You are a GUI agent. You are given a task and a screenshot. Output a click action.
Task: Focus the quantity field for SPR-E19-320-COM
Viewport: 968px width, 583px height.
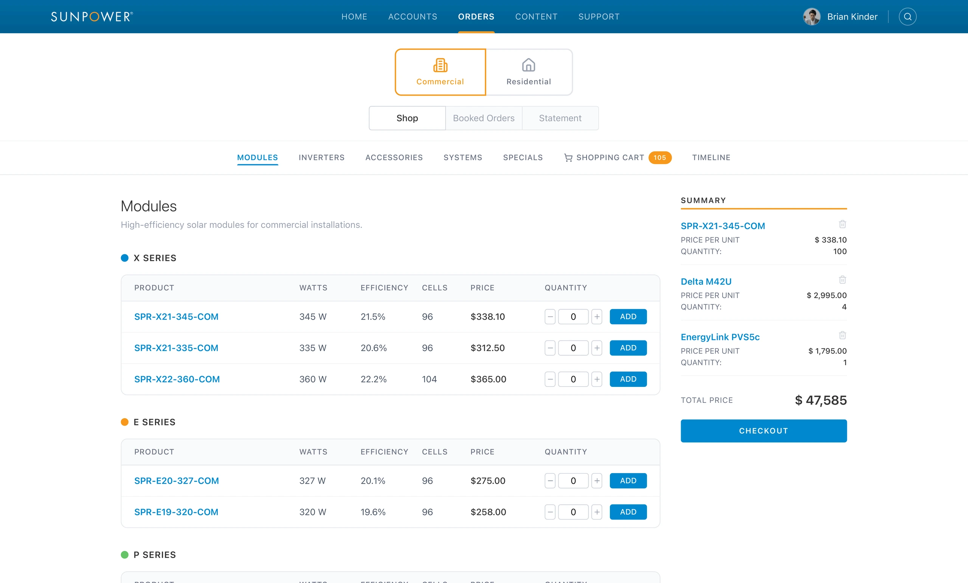pyautogui.click(x=573, y=512)
